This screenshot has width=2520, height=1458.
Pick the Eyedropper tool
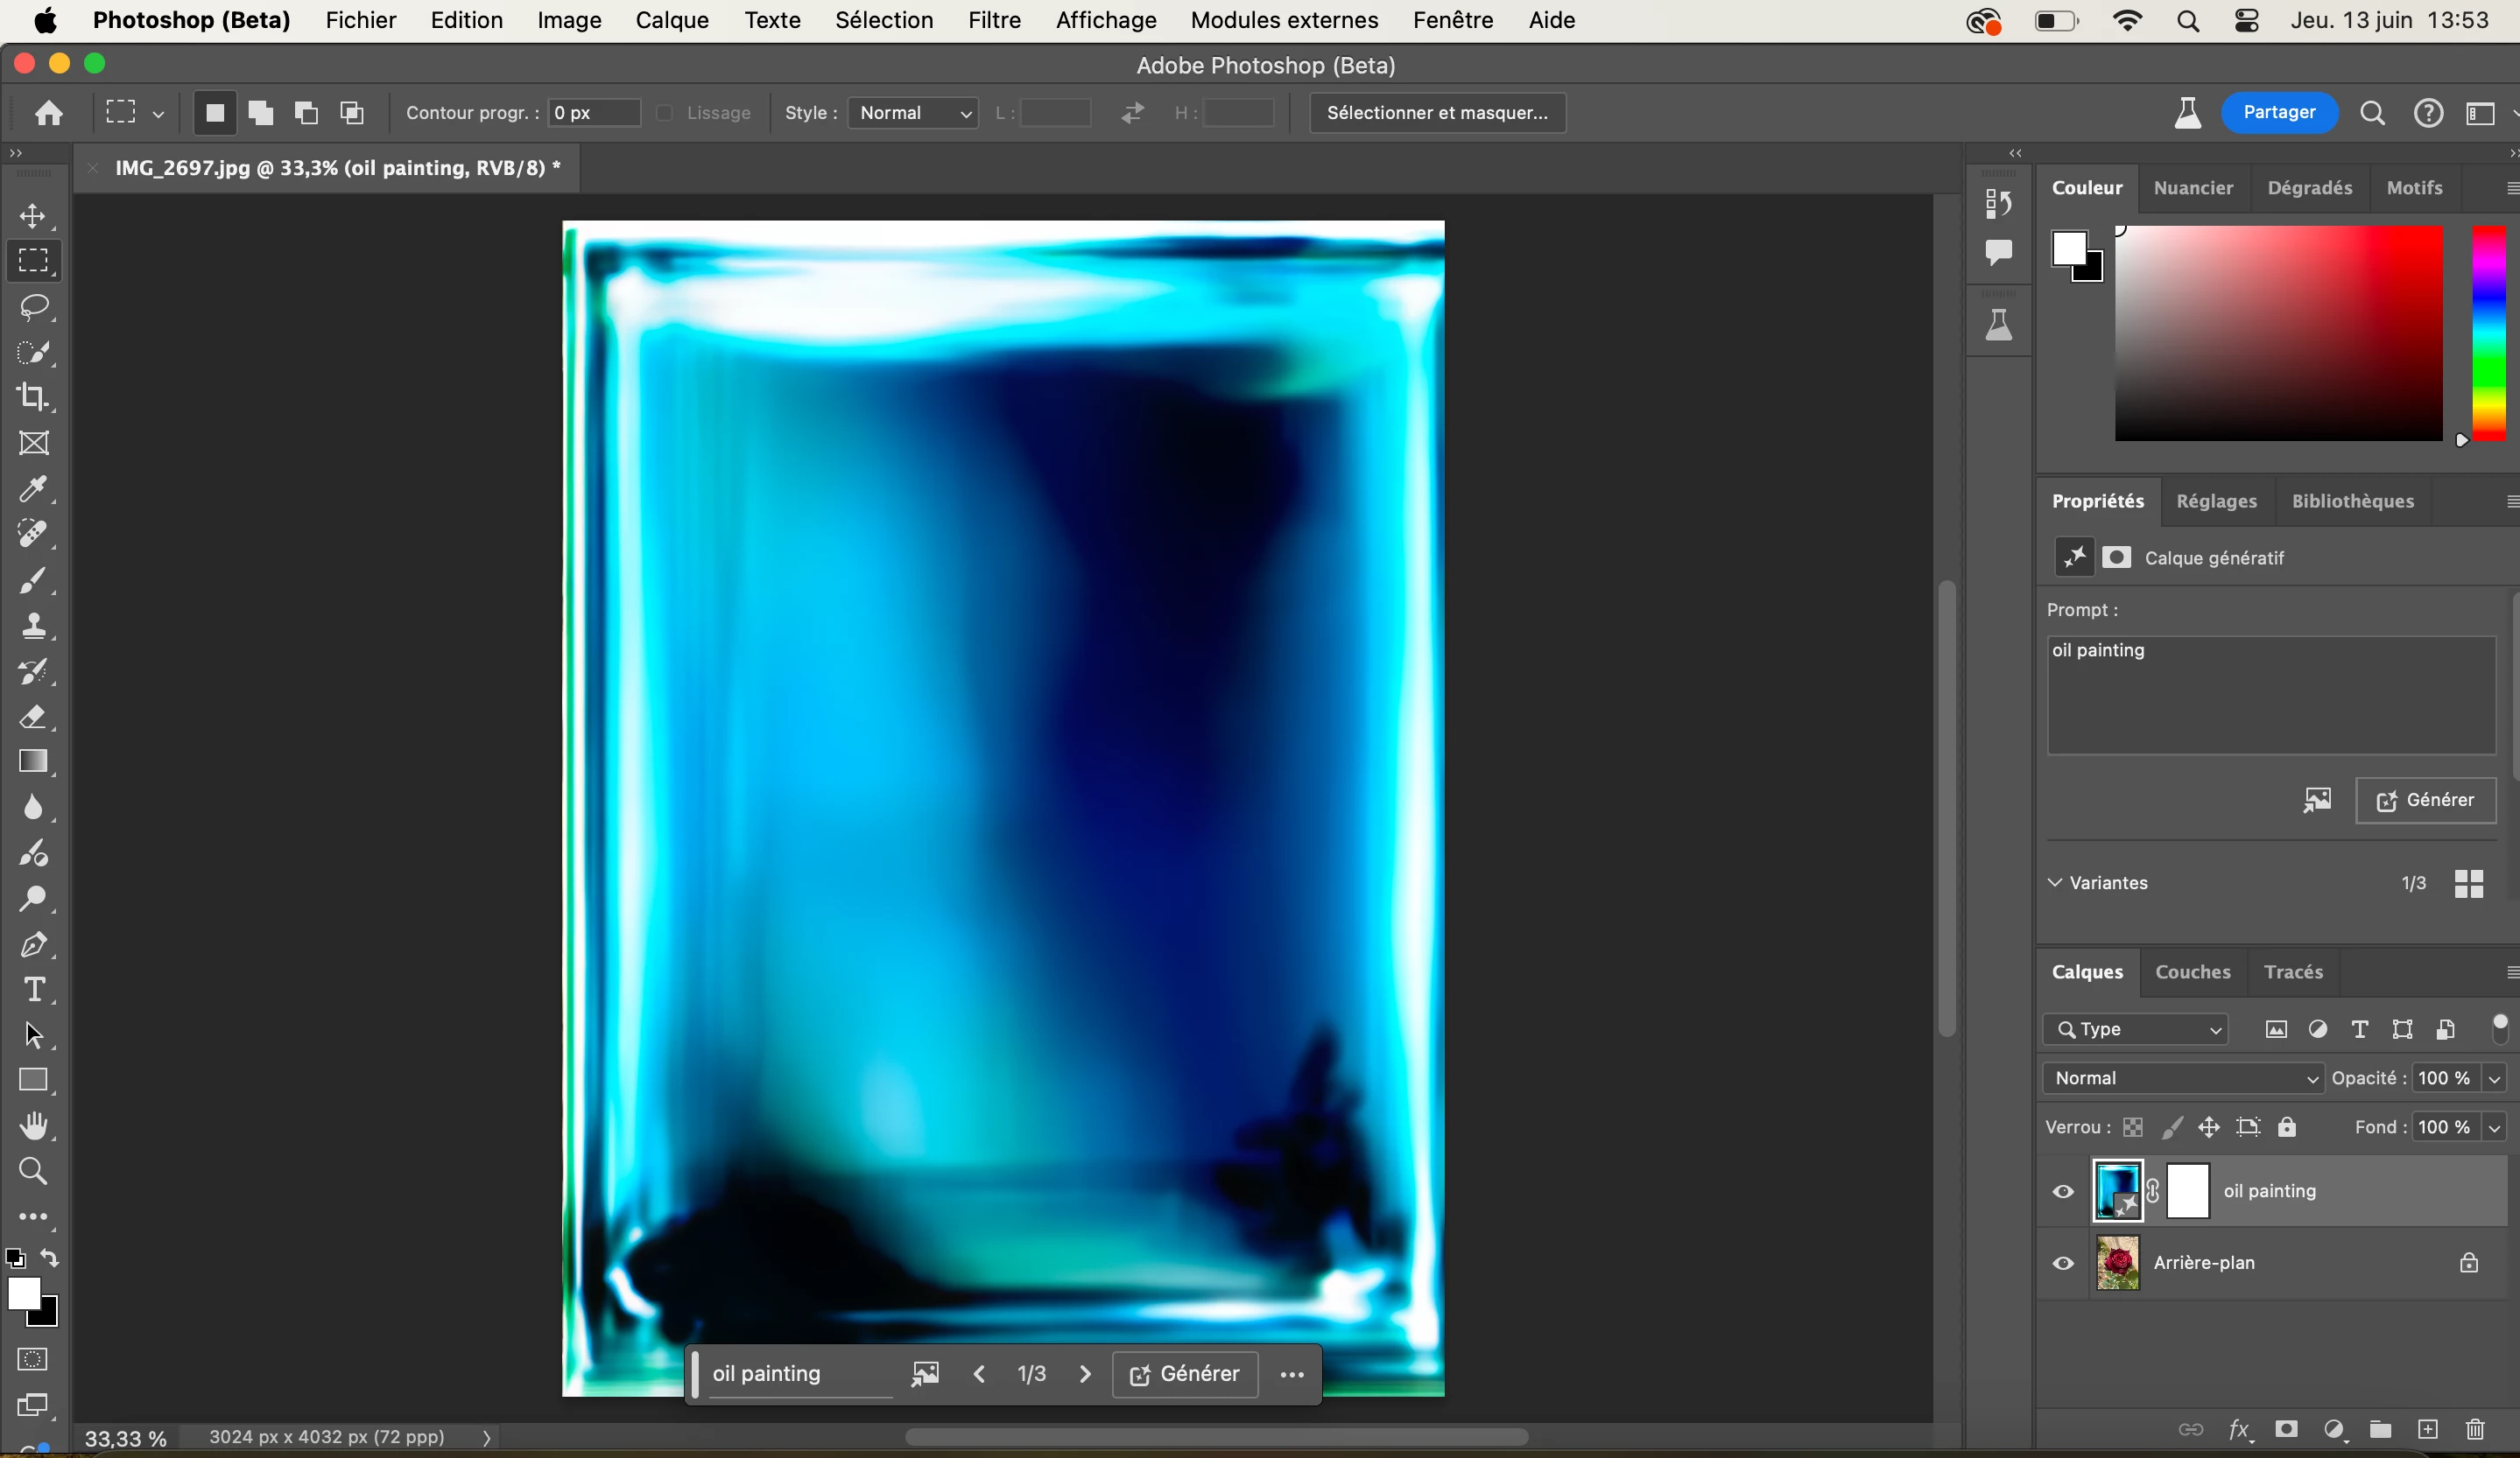click(x=34, y=488)
